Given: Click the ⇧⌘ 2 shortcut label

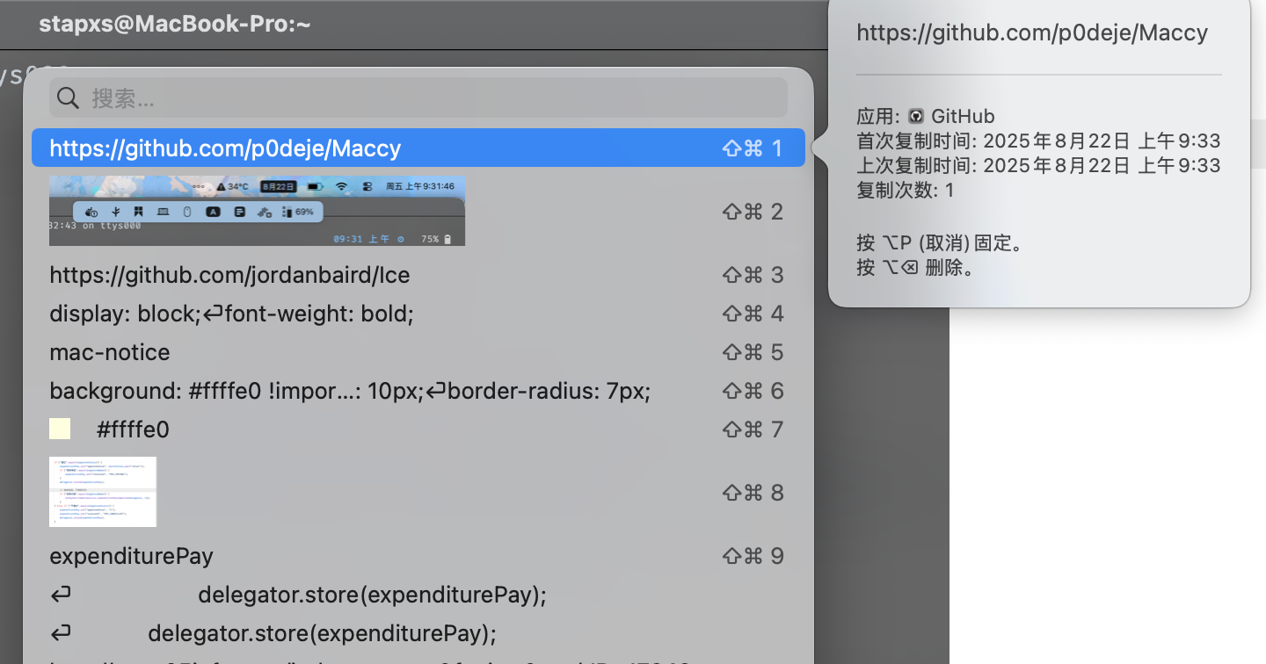Looking at the screenshot, I should (x=753, y=212).
